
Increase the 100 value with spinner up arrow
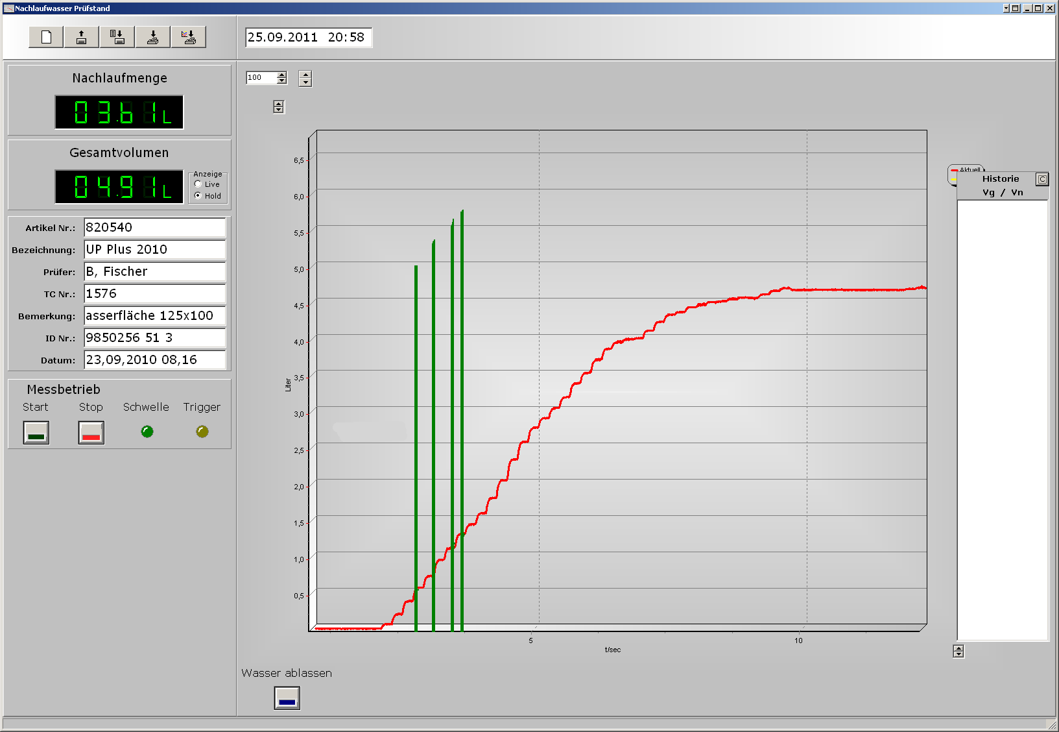281,75
